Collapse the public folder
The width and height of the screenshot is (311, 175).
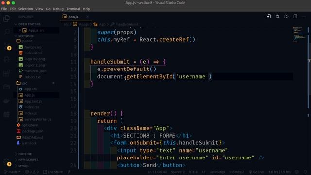point(25,41)
